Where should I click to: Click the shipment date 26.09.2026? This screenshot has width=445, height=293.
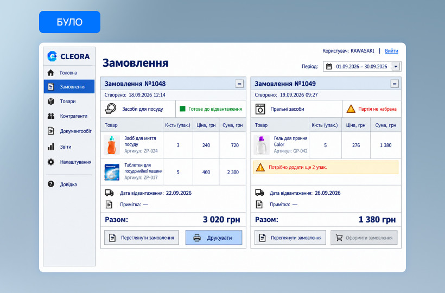[x=327, y=193]
